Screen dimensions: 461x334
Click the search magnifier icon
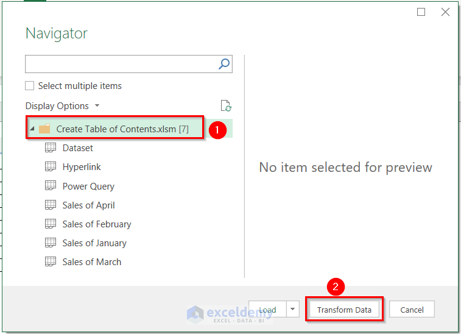coord(224,64)
